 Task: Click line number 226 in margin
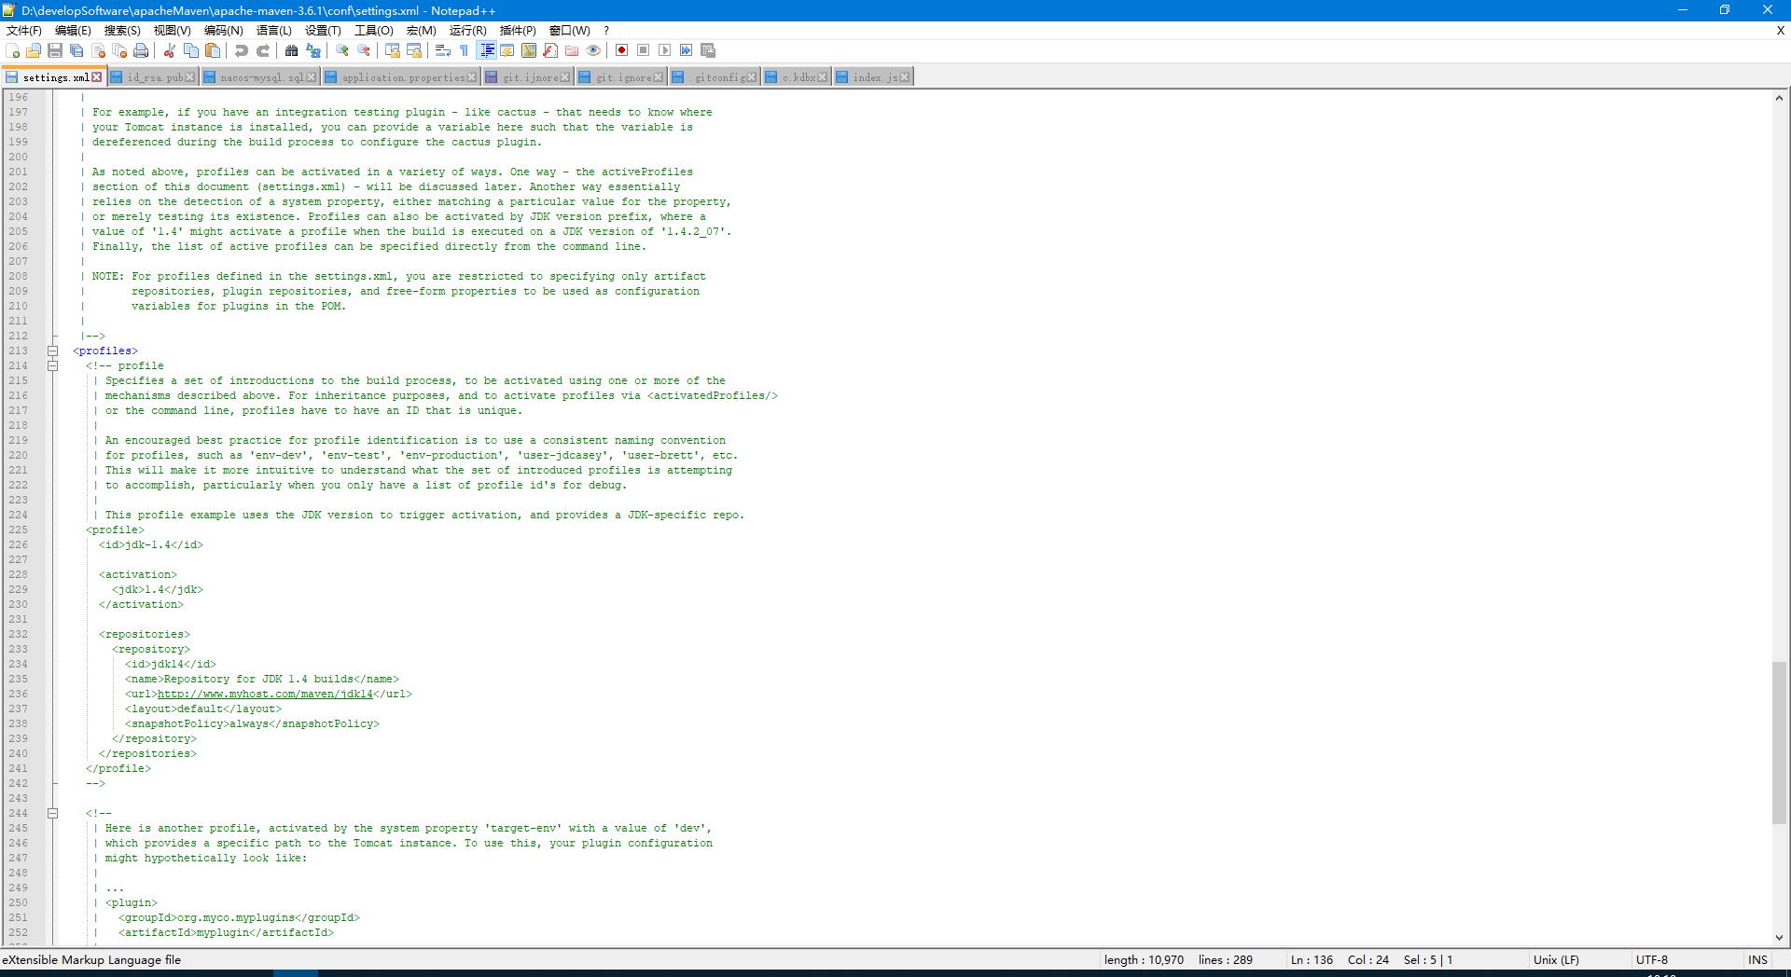(18, 544)
